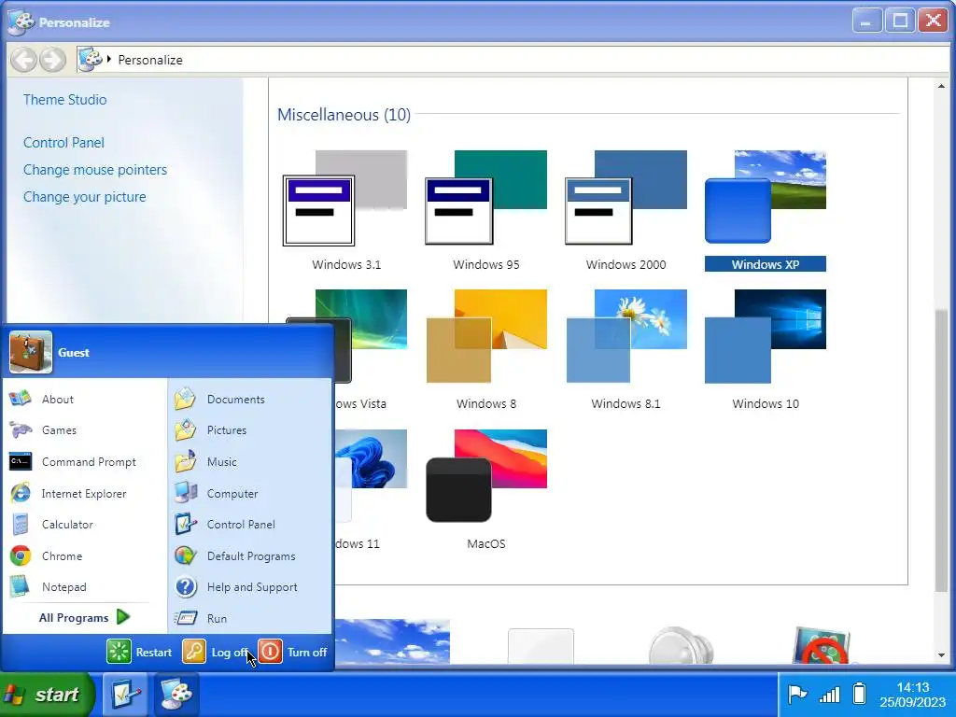The height and width of the screenshot is (717, 956).
Task: Open the desktop background clouds thumbnail
Action: click(x=393, y=640)
